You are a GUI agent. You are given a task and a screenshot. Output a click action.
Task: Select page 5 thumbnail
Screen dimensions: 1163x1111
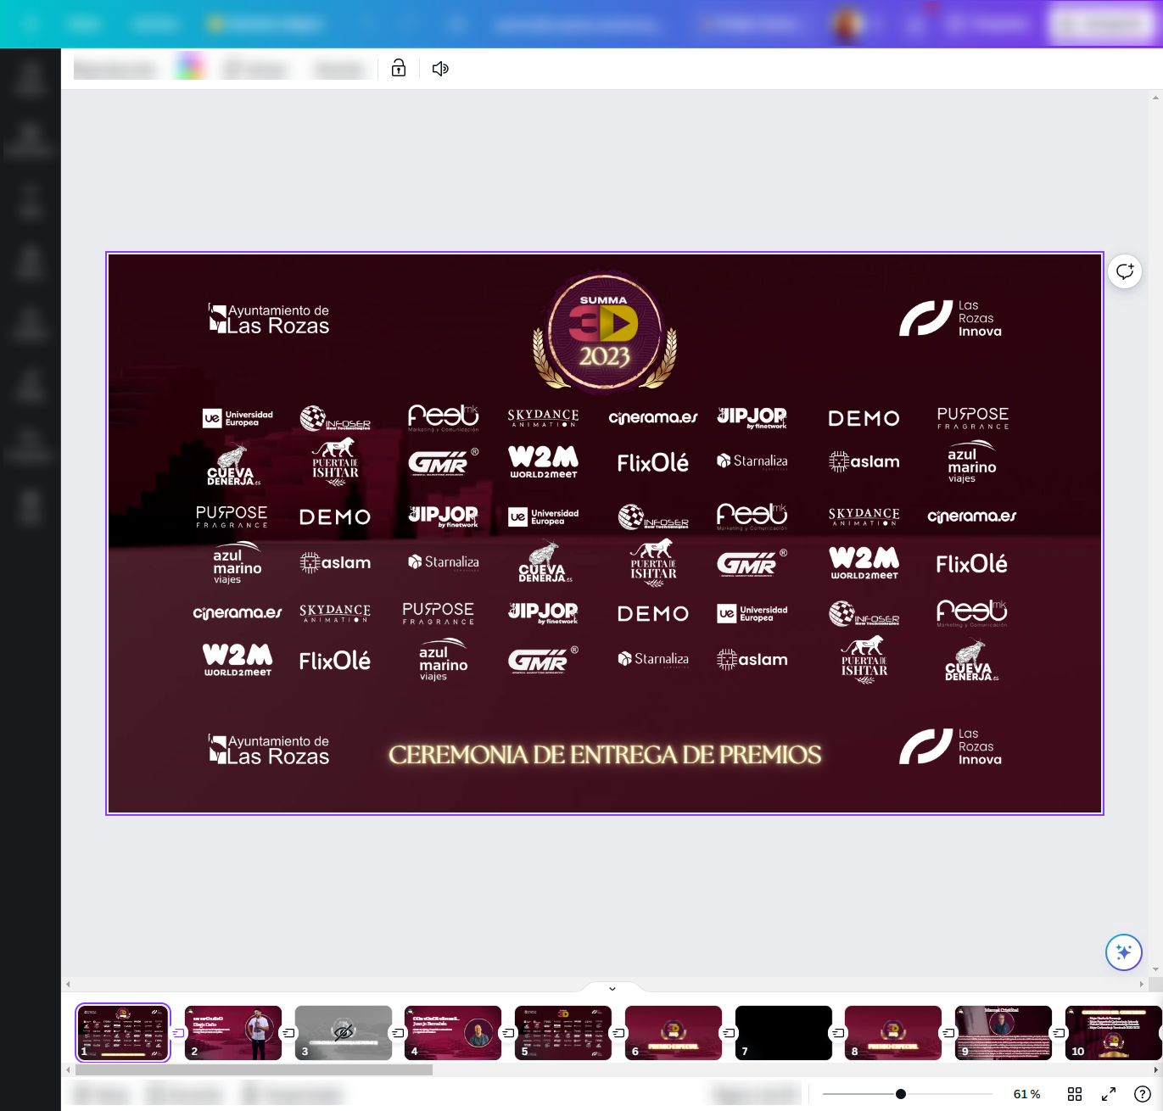563,1033
